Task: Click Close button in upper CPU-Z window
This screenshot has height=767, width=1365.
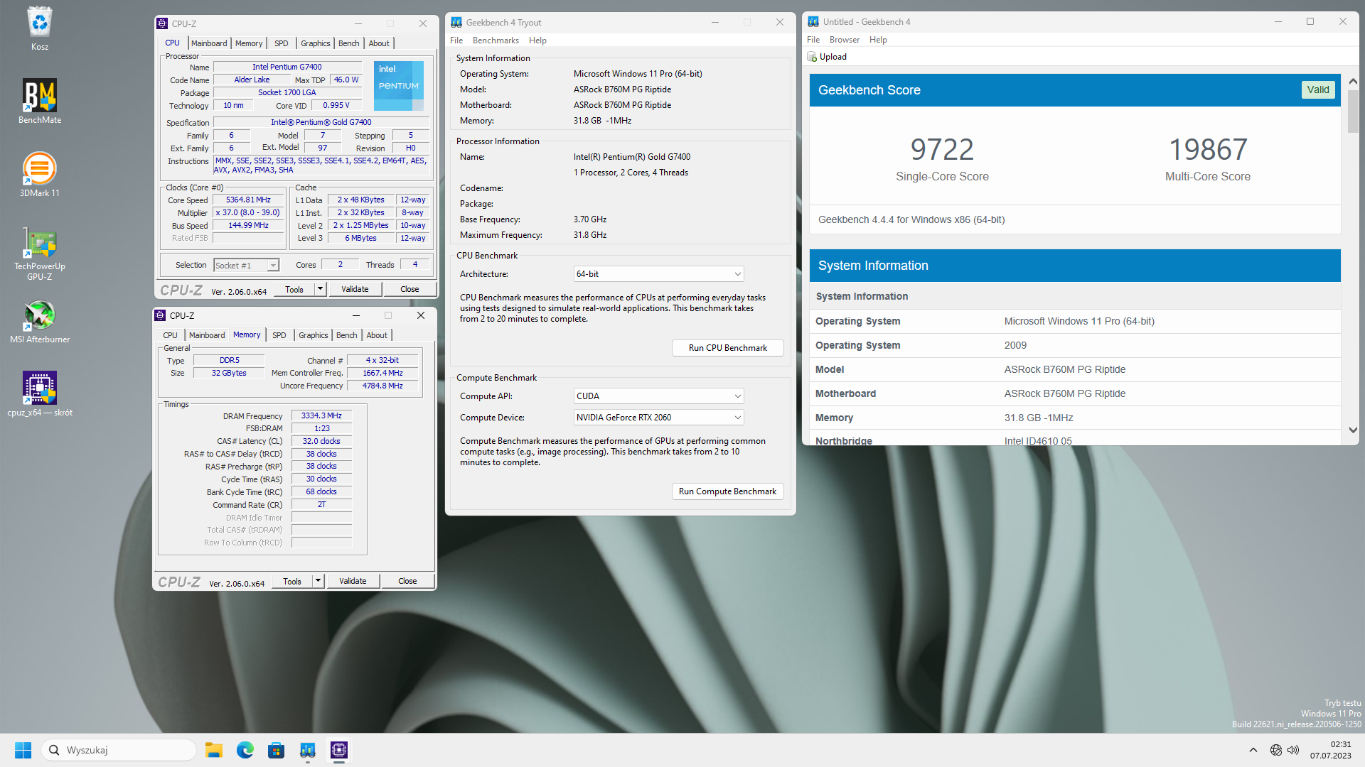Action: coord(409,289)
